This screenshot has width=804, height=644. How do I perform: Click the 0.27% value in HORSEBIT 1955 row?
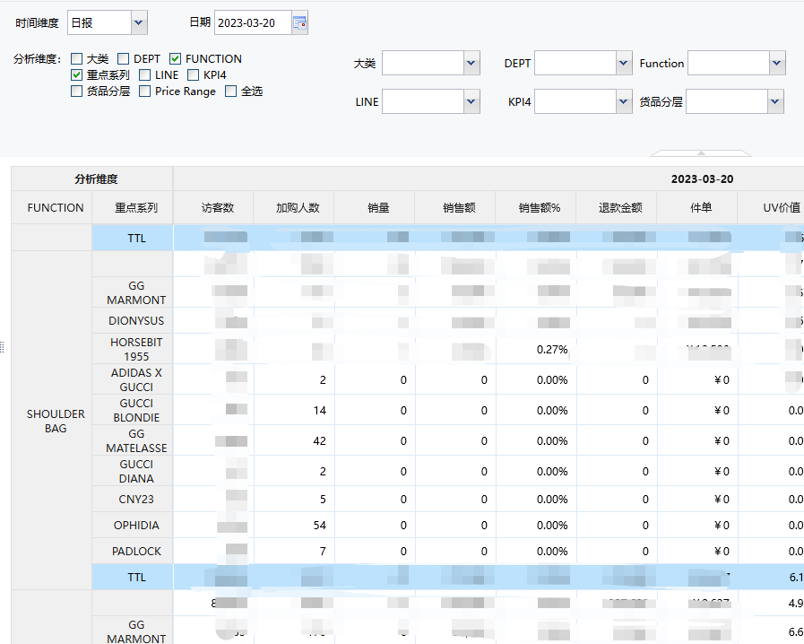point(552,350)
